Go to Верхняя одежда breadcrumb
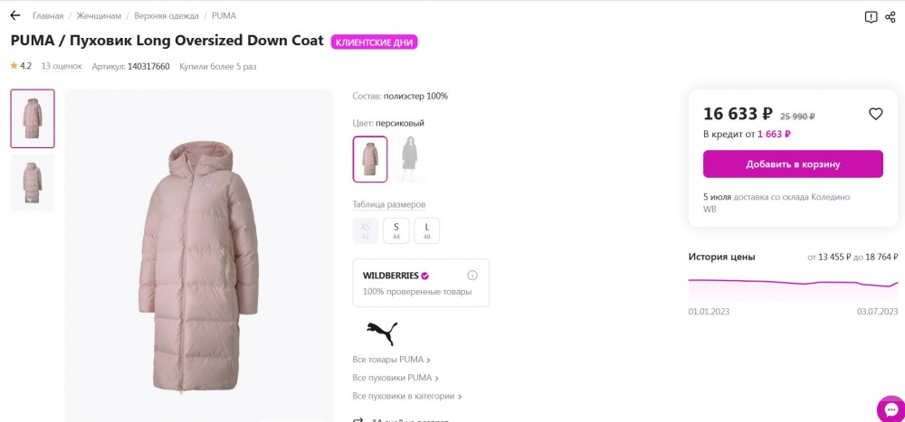Viewport: 905px width, 422px height. 167,16
